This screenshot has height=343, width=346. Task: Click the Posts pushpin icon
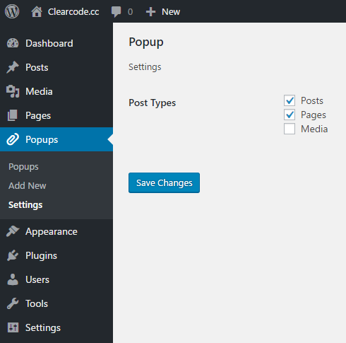tap(13, 67)
